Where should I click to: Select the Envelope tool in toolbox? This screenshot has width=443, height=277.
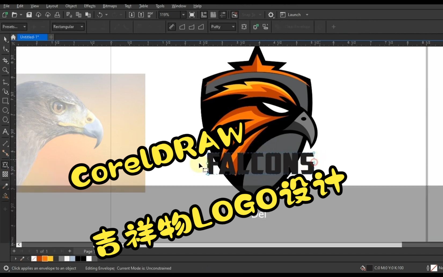point(5,165)
